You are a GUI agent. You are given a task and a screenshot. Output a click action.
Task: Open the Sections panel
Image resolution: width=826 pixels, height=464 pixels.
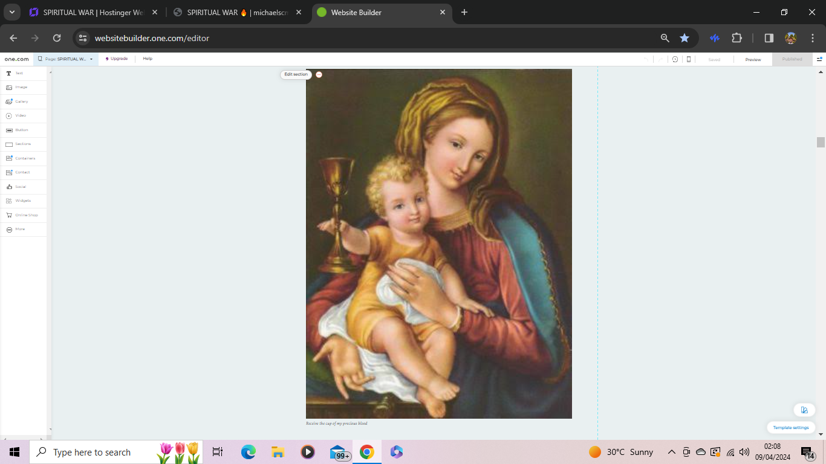point(22,144)
